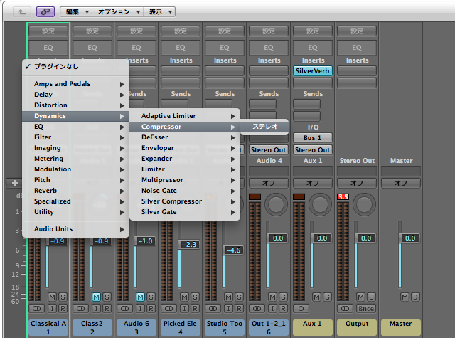Click the Bnce bounce button
Image resolution: width=455 pixels, height=338 pixels.
tap(366, 308)
